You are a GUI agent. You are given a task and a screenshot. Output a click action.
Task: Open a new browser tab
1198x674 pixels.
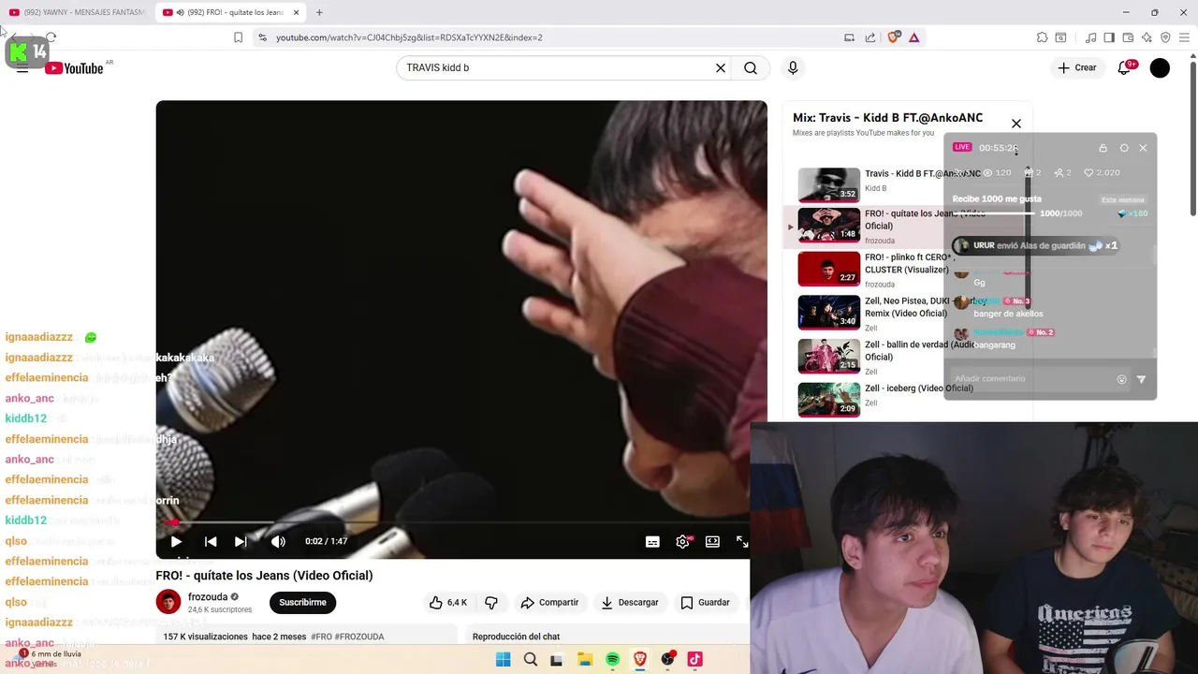point(319,12)
